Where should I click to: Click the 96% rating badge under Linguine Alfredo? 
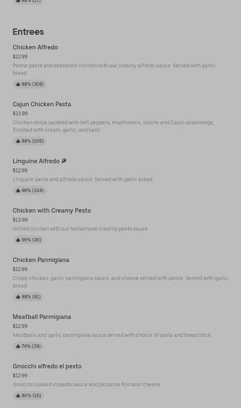point(30,191)
